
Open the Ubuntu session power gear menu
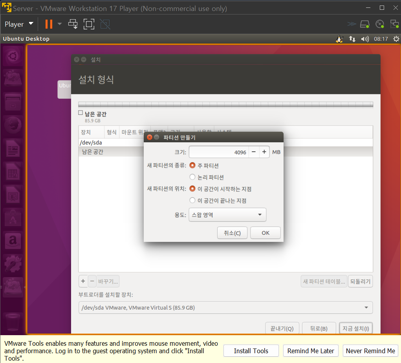coord(396,39)
